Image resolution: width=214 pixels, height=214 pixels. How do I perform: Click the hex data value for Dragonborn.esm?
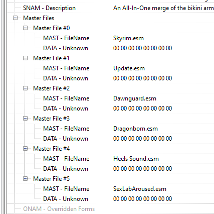(x=143, y=139)
